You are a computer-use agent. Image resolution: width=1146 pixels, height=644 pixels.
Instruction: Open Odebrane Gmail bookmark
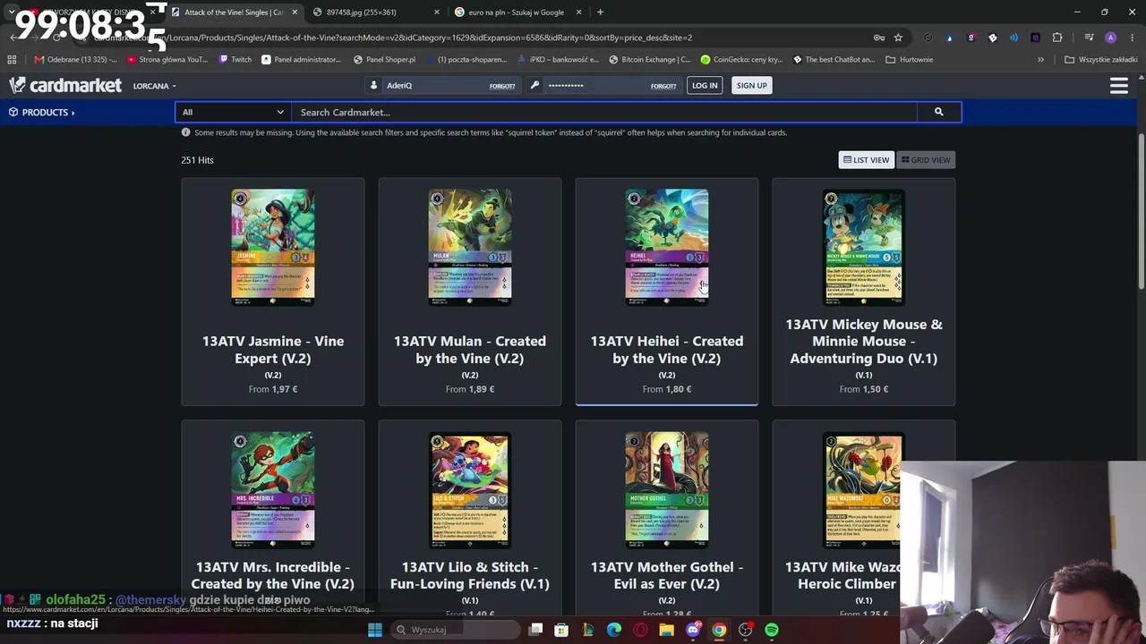(x=75, y=60)
